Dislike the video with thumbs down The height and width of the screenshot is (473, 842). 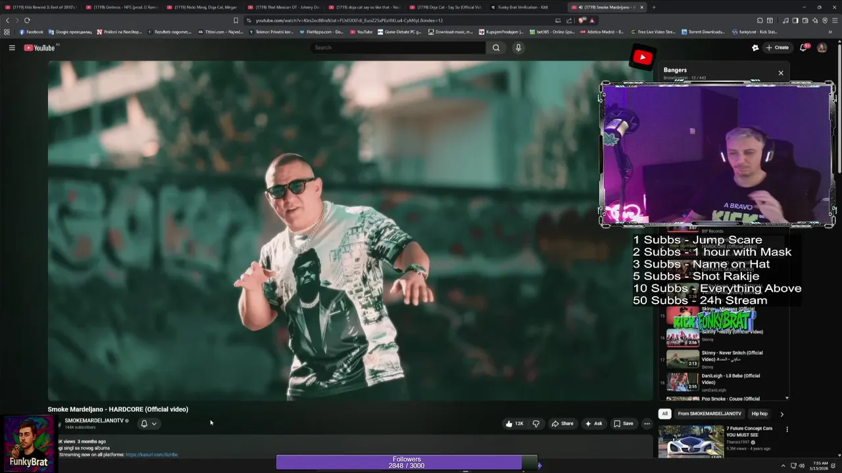click(x=535, y=424)
